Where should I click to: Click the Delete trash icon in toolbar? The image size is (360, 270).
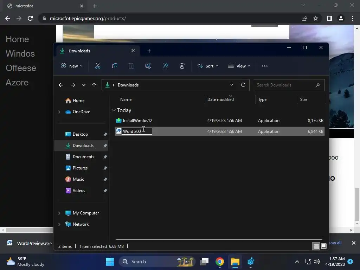[x=182, y=66]
